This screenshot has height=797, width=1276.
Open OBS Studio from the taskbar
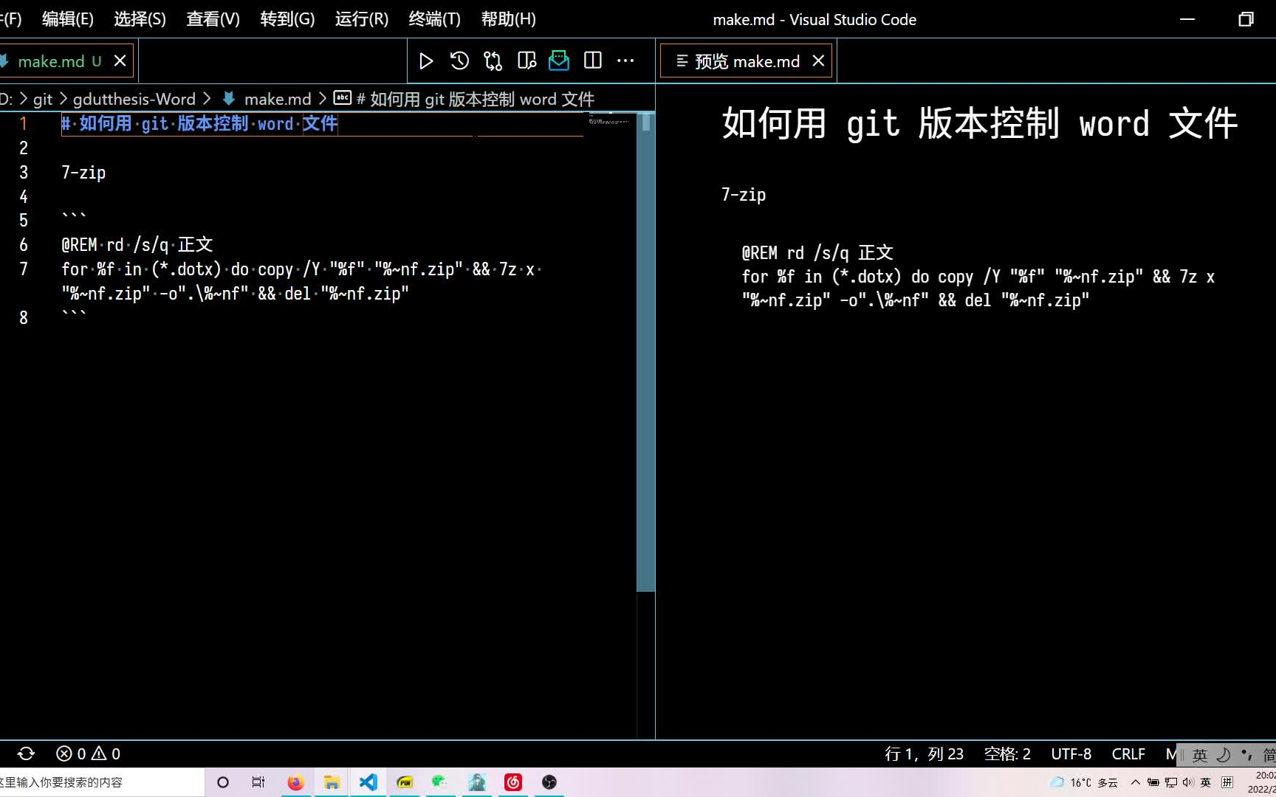click(x=549, y=782)
